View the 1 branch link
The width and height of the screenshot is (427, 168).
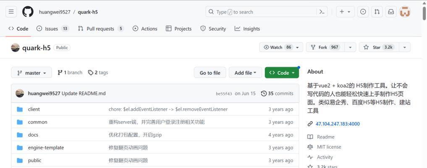(70, 73)
